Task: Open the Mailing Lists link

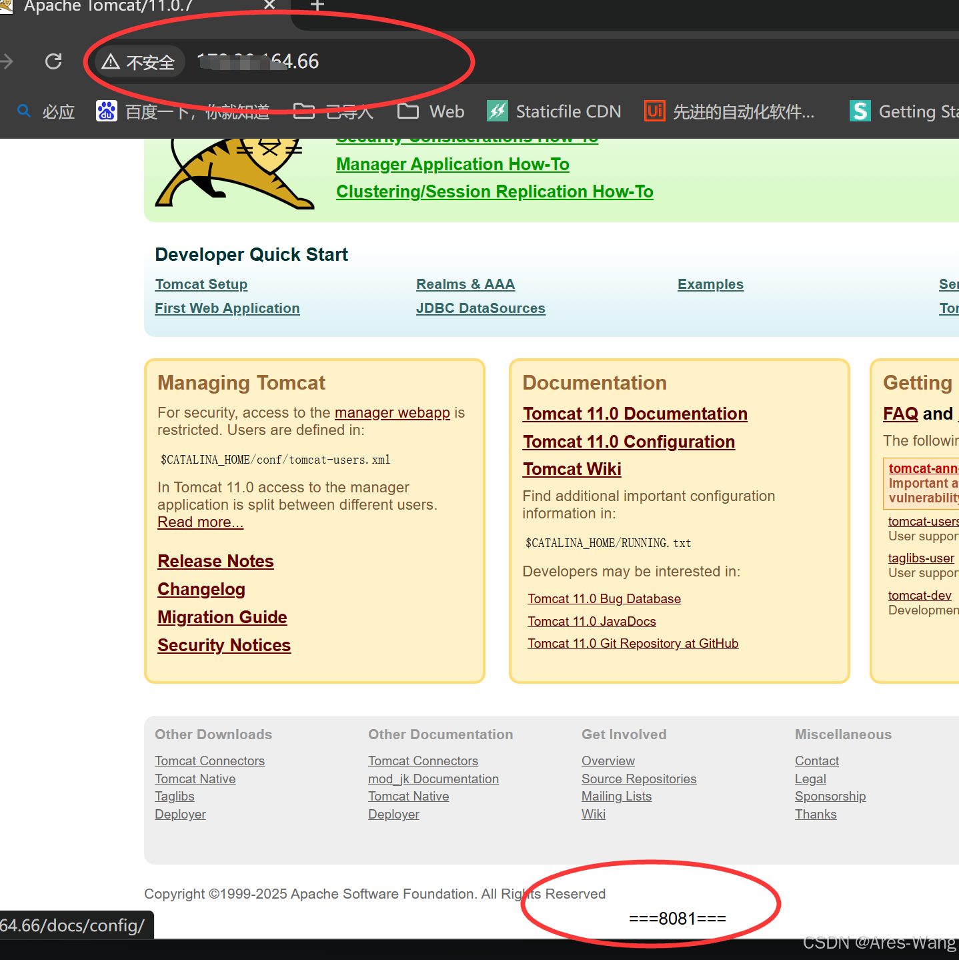Action: [x=617, y=797]
